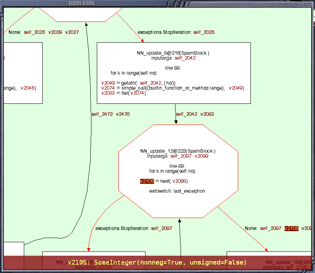Click the 'pygame window' title bar text
This screenshot has width=315, height=273.
82,3
